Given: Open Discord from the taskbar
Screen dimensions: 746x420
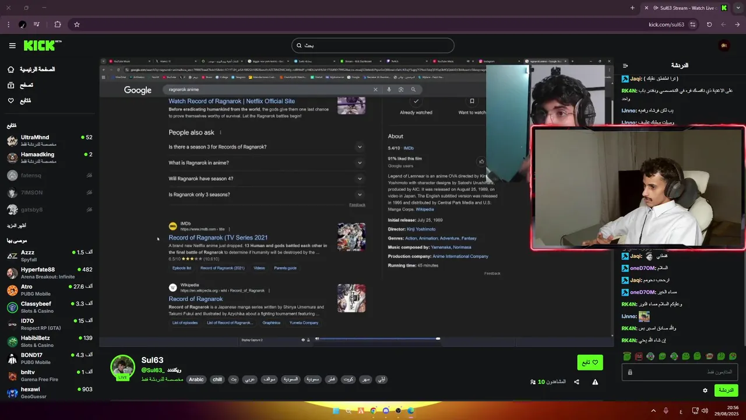Looking at the screenshot, I should pos(386,411).
